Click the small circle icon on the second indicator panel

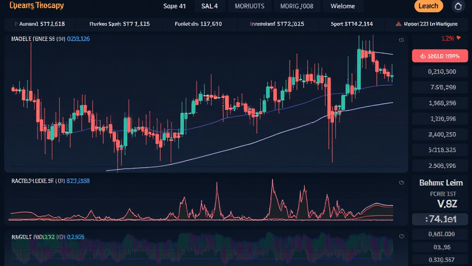[401, 183]
